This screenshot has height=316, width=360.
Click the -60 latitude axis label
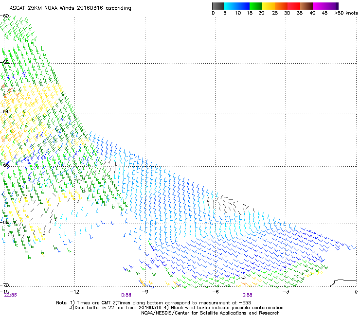(x=4, y=16)
